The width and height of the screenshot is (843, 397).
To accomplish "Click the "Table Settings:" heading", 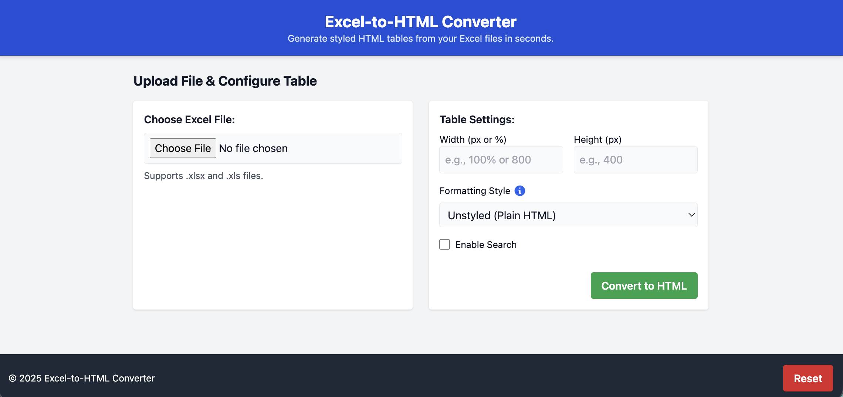I will (477, 120).
